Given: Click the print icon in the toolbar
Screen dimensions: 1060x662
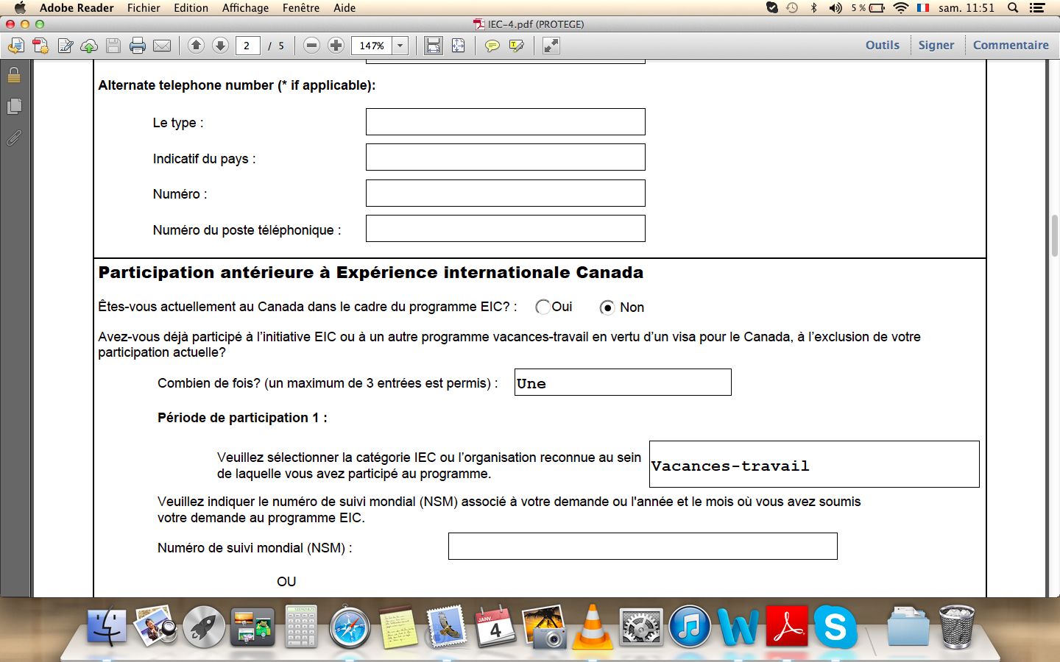Looking at the screenshot, I should tap(138, 46).
